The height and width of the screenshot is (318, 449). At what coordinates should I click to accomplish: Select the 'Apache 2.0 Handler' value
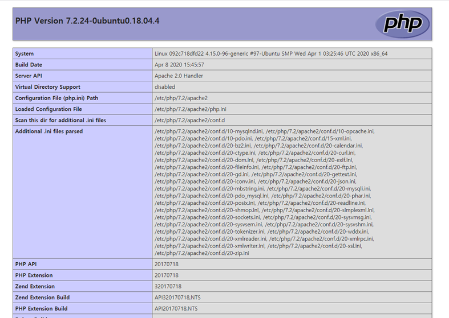pyautogui.click(x=179, y=76)
